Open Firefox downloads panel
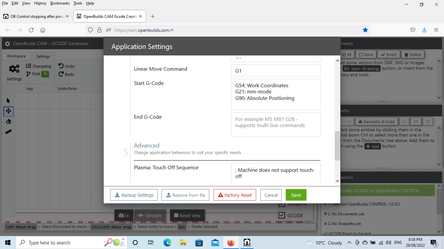 [x=424, y=30]
